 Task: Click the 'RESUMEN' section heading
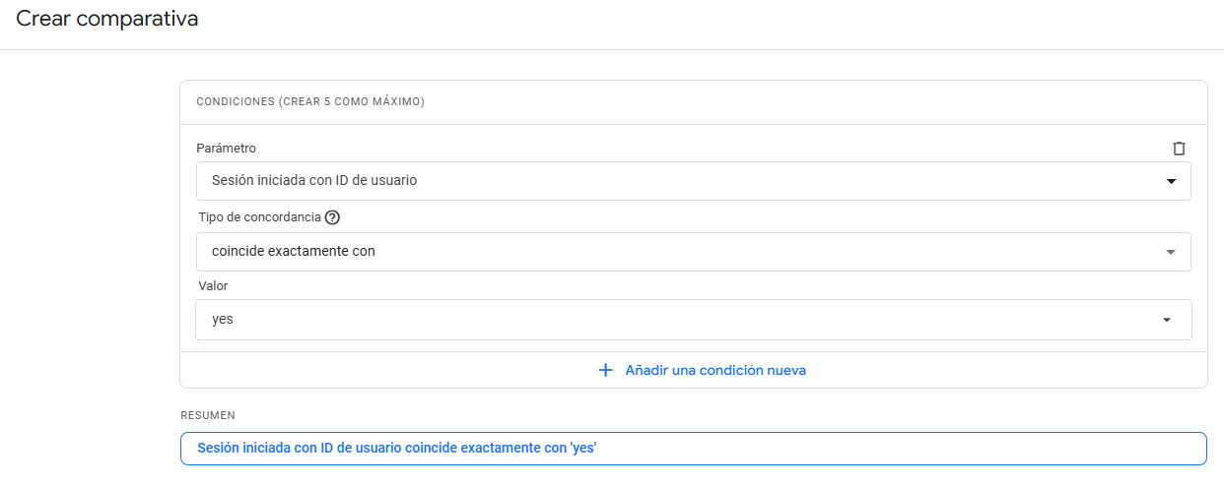[x=208, y=416]
